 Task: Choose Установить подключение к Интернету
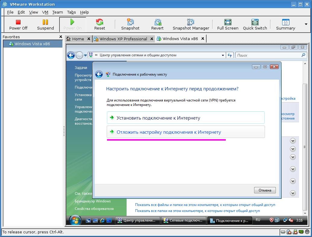pos(186,118)
